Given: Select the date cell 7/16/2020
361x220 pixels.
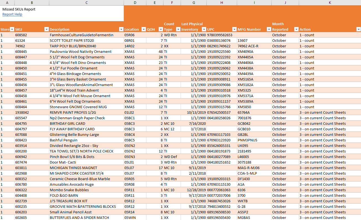Looking at the screenshot, I should click(194, 123).
